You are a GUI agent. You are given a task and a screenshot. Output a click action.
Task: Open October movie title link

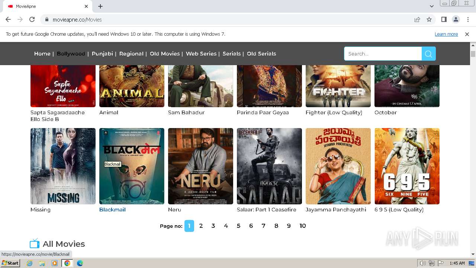386,112
